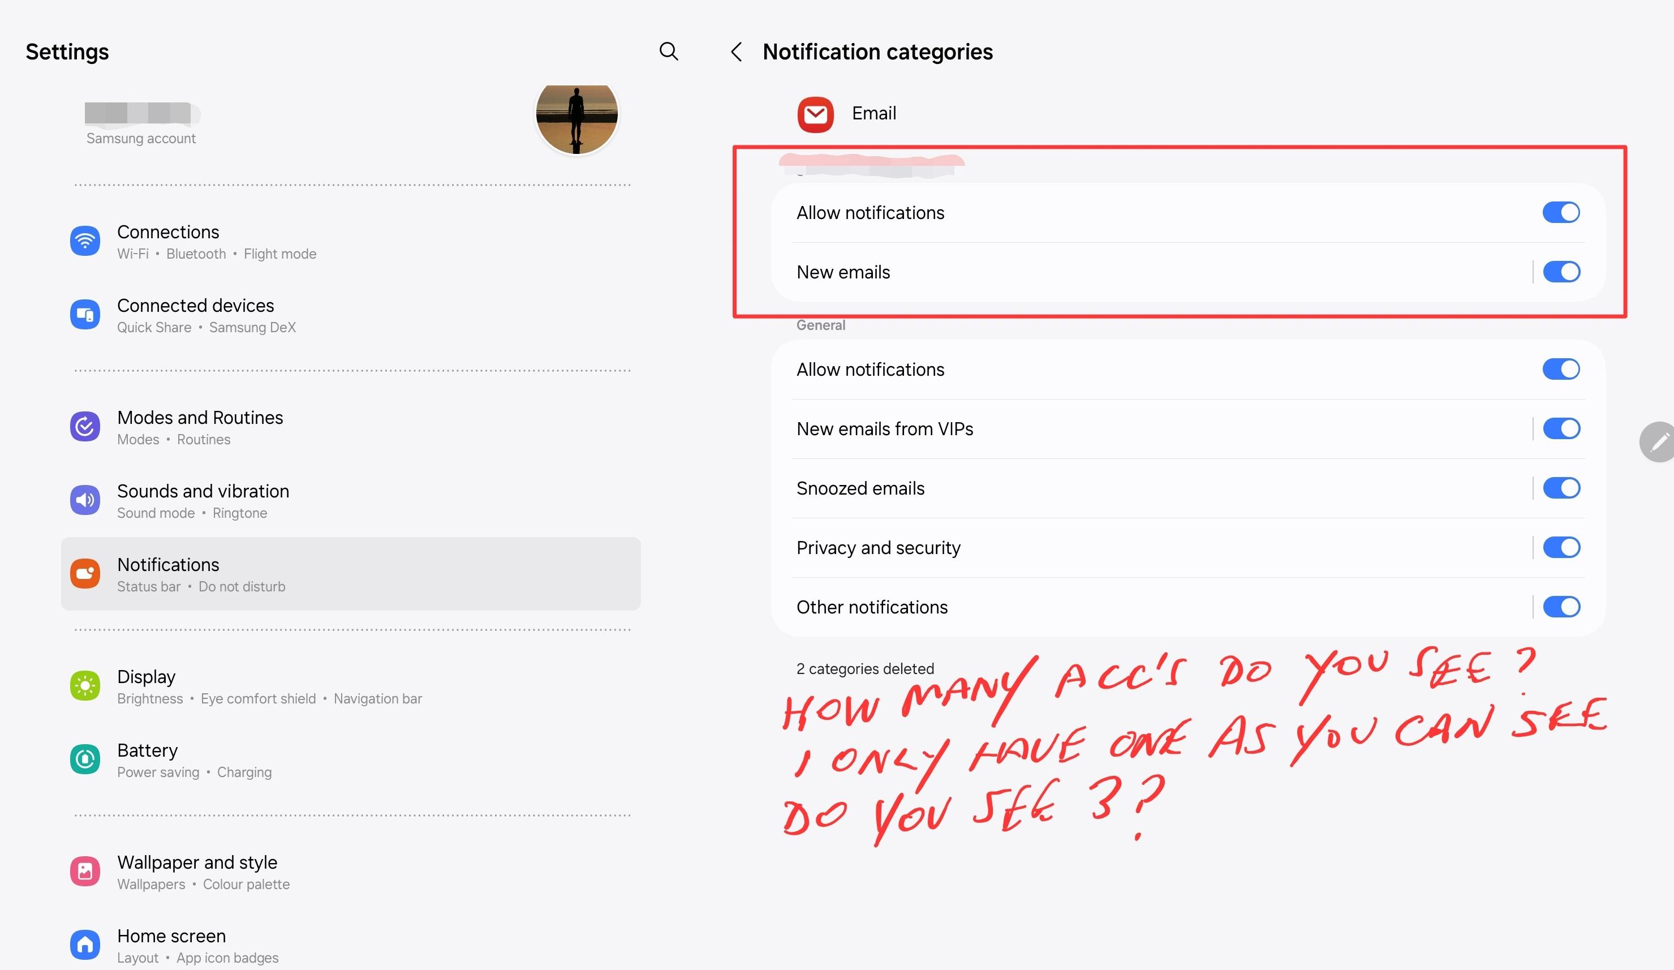Click the Connected devices icon
Image resolution: width=1674 pixels, height=970 pixels.
[85, 314]
